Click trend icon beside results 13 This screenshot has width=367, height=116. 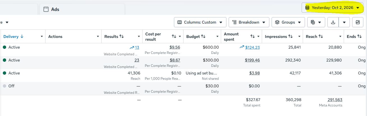(132, 47)
